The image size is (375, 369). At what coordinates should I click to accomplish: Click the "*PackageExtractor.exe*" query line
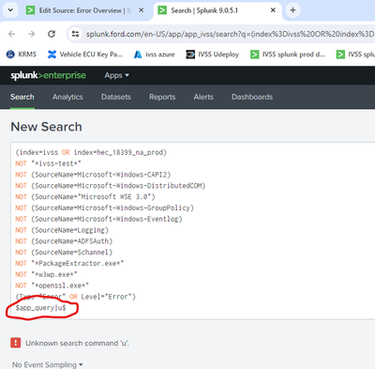(x=69, y=263)
